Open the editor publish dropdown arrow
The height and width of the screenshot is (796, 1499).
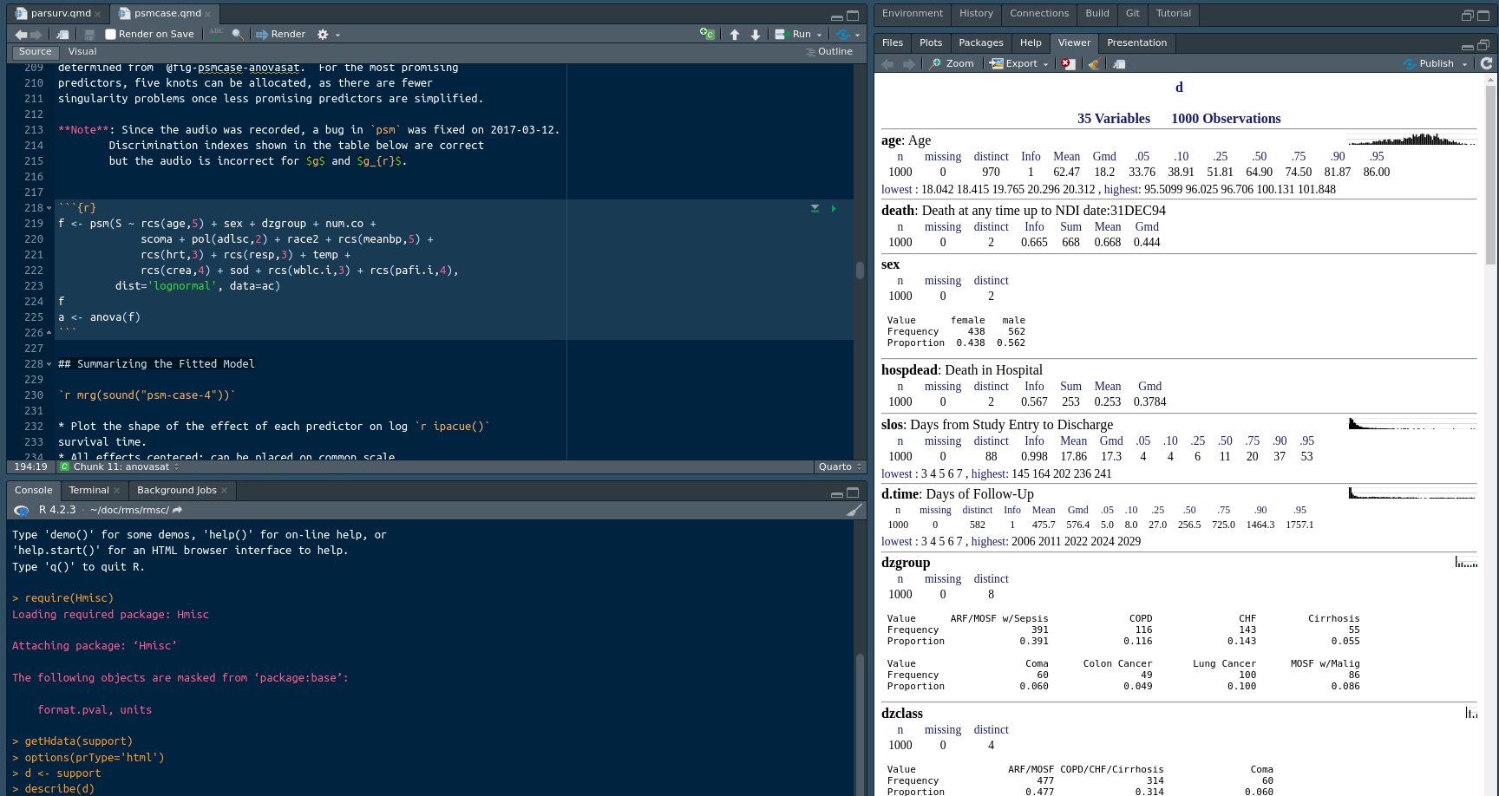pyautogui.click(x=857, y=36)
